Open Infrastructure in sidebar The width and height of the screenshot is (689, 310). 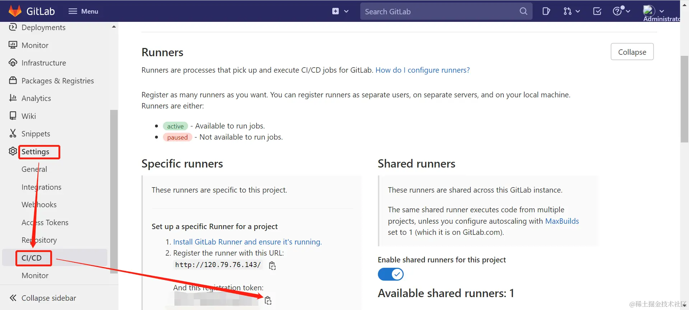click(x=44, y=63)
